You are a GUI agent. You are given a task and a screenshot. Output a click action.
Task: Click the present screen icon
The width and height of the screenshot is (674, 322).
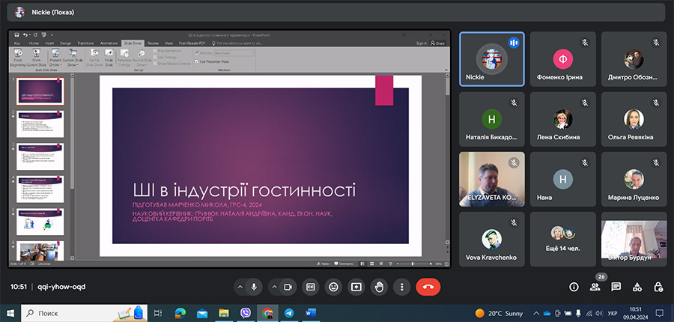tap(356, 287)
